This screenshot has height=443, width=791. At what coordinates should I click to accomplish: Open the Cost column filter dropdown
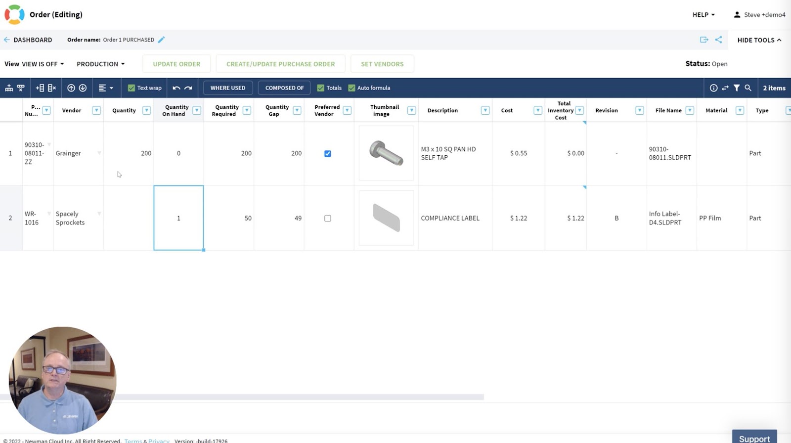(538, 111)
